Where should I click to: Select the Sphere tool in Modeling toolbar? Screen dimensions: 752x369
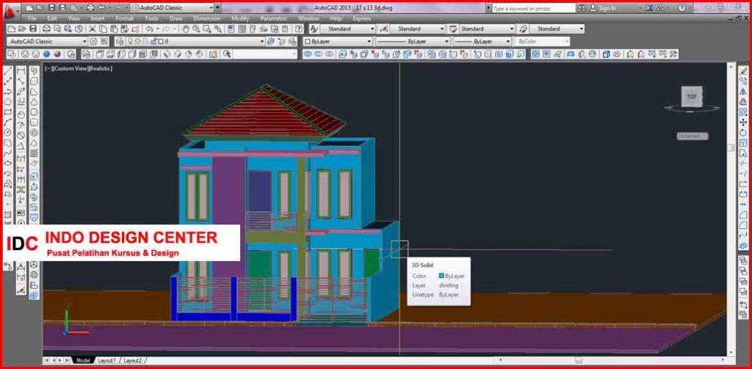[x=34, y=112]
